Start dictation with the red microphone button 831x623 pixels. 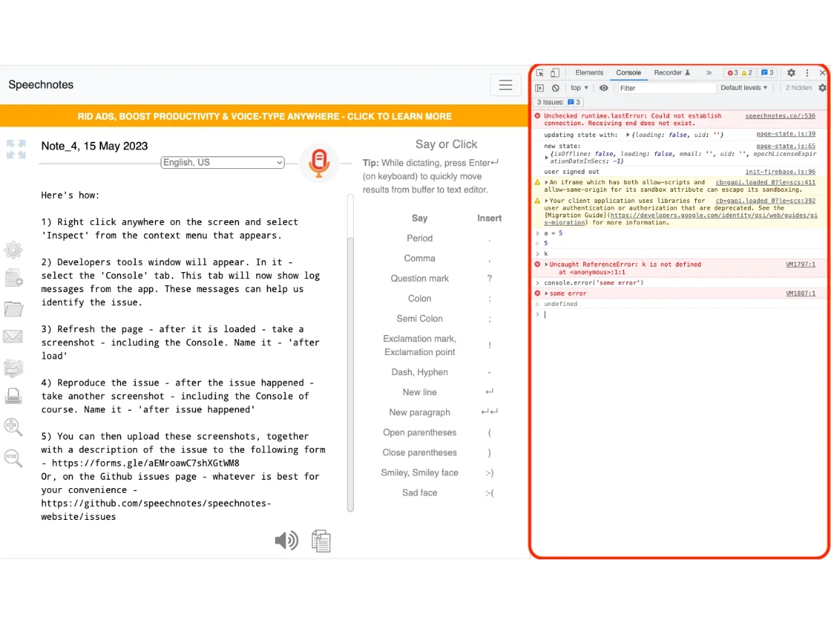[x=319, y=163]
